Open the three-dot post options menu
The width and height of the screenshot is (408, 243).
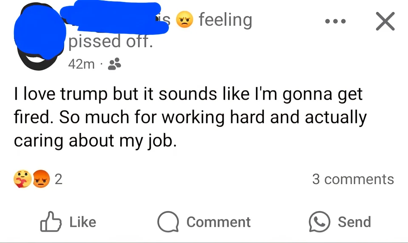tap(335, 21)
